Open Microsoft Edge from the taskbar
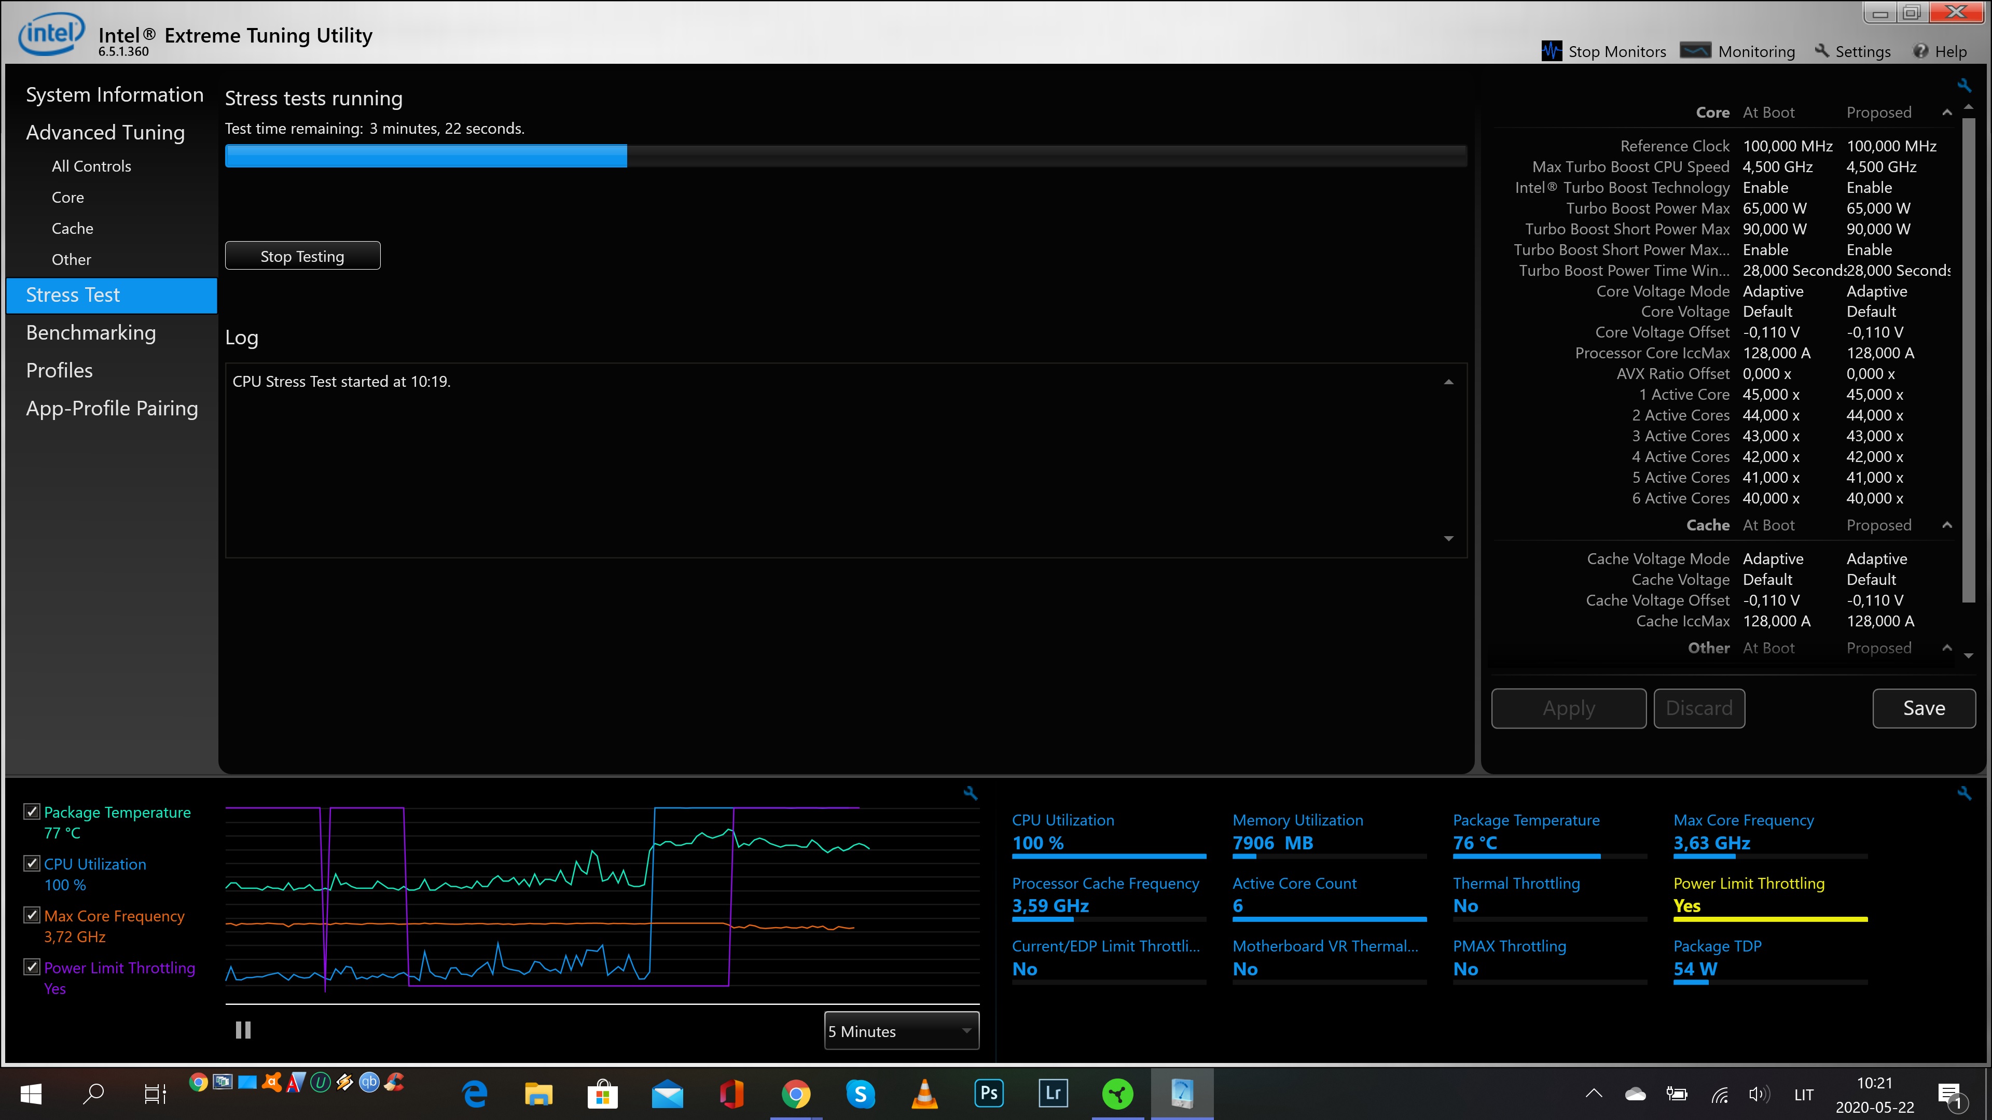Screen dimensions: 1992x1120 tap(475, 1094)
